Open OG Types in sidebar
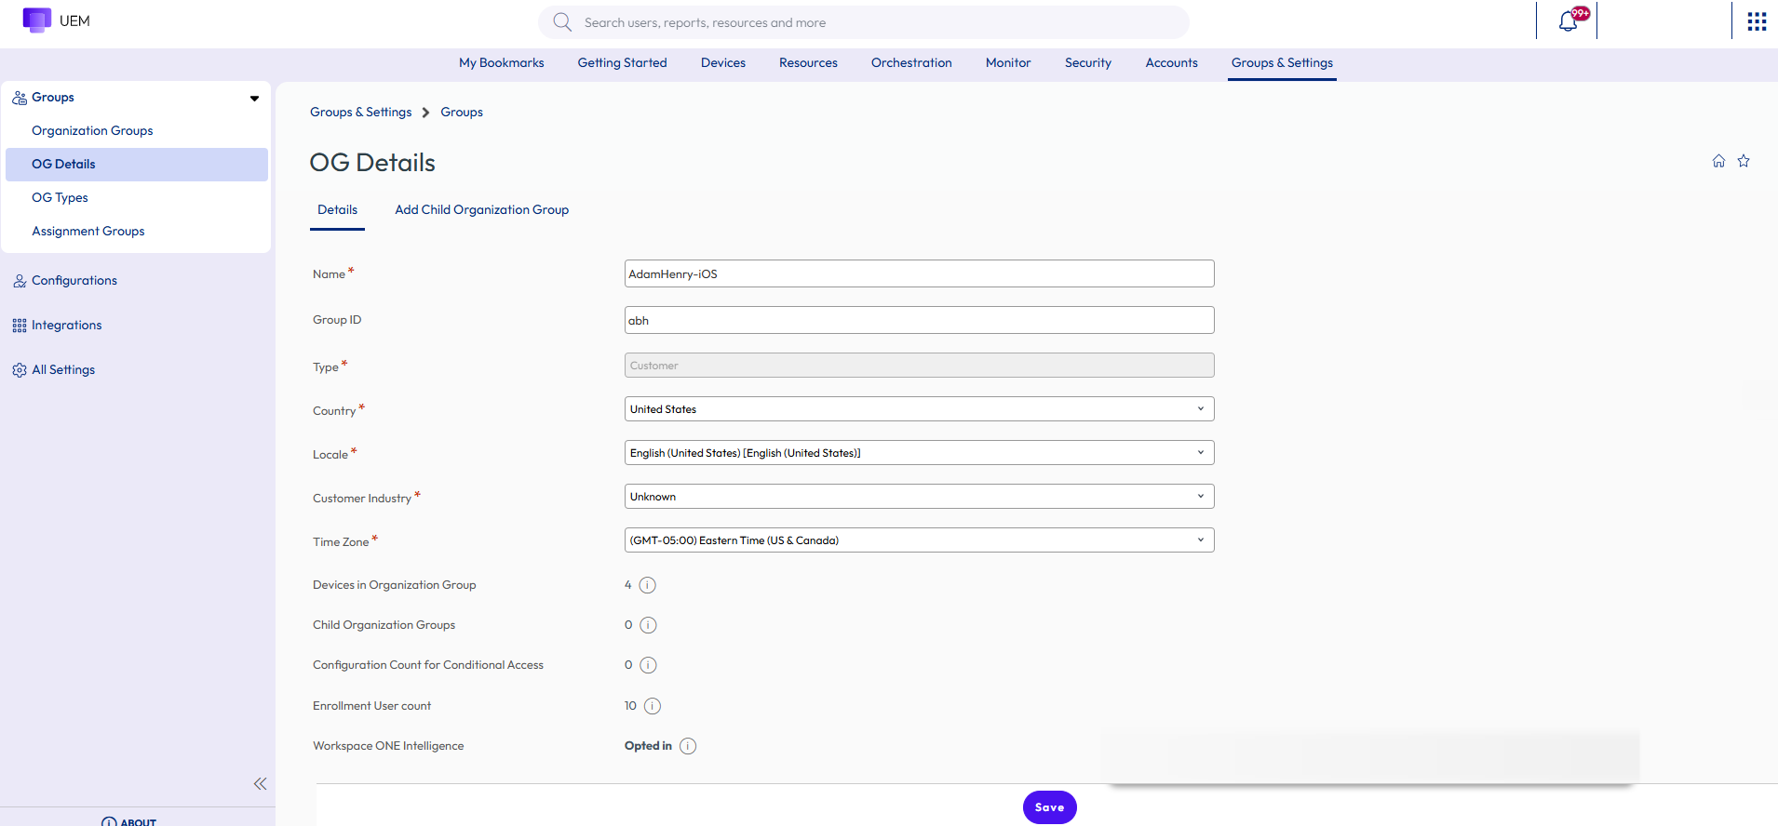This screenshot has height=826, width=1778. 60,198
